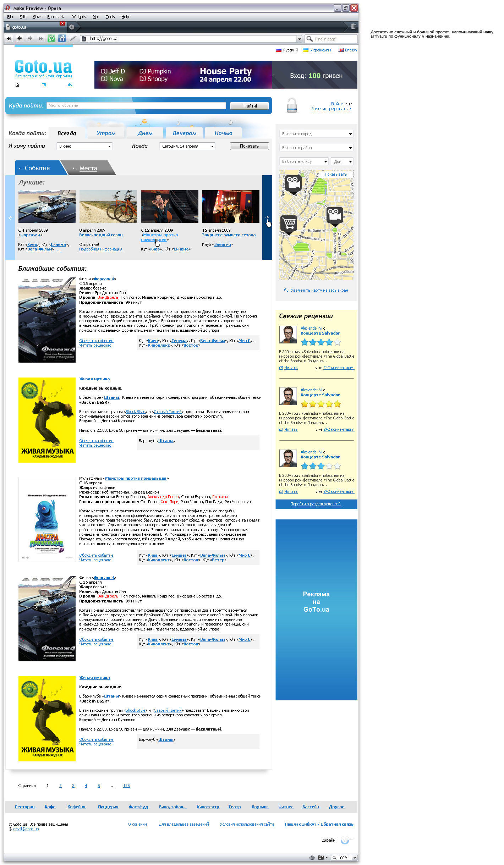Viewport: 504px width, 865px height.
Task: Click the 'Зарегистрироваться' link
Action: point(332,109)
